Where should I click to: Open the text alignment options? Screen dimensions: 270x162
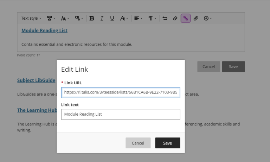(x=138, y=18)
